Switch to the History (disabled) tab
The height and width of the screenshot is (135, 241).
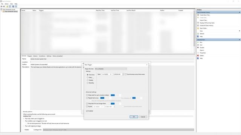click(x=58, y=56)
